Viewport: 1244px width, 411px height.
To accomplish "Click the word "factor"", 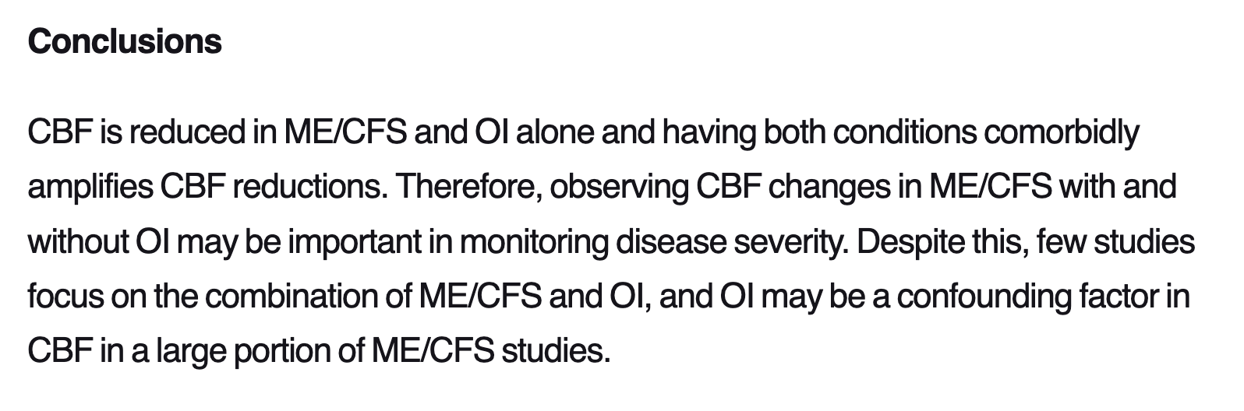I will (x=1117, y=297).
